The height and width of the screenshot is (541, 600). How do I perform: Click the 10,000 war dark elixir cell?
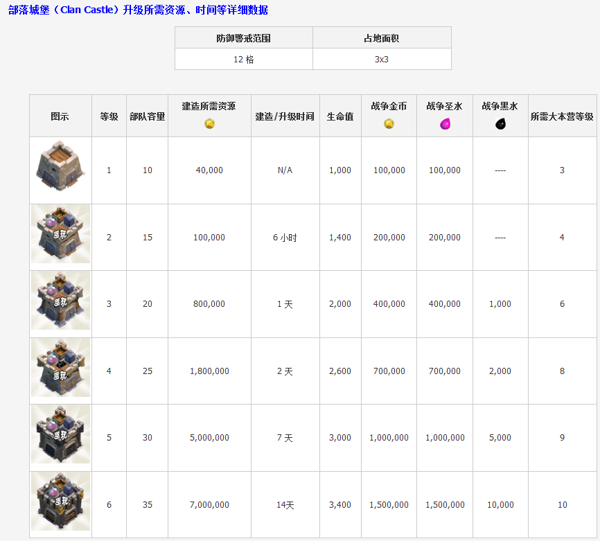500,505
